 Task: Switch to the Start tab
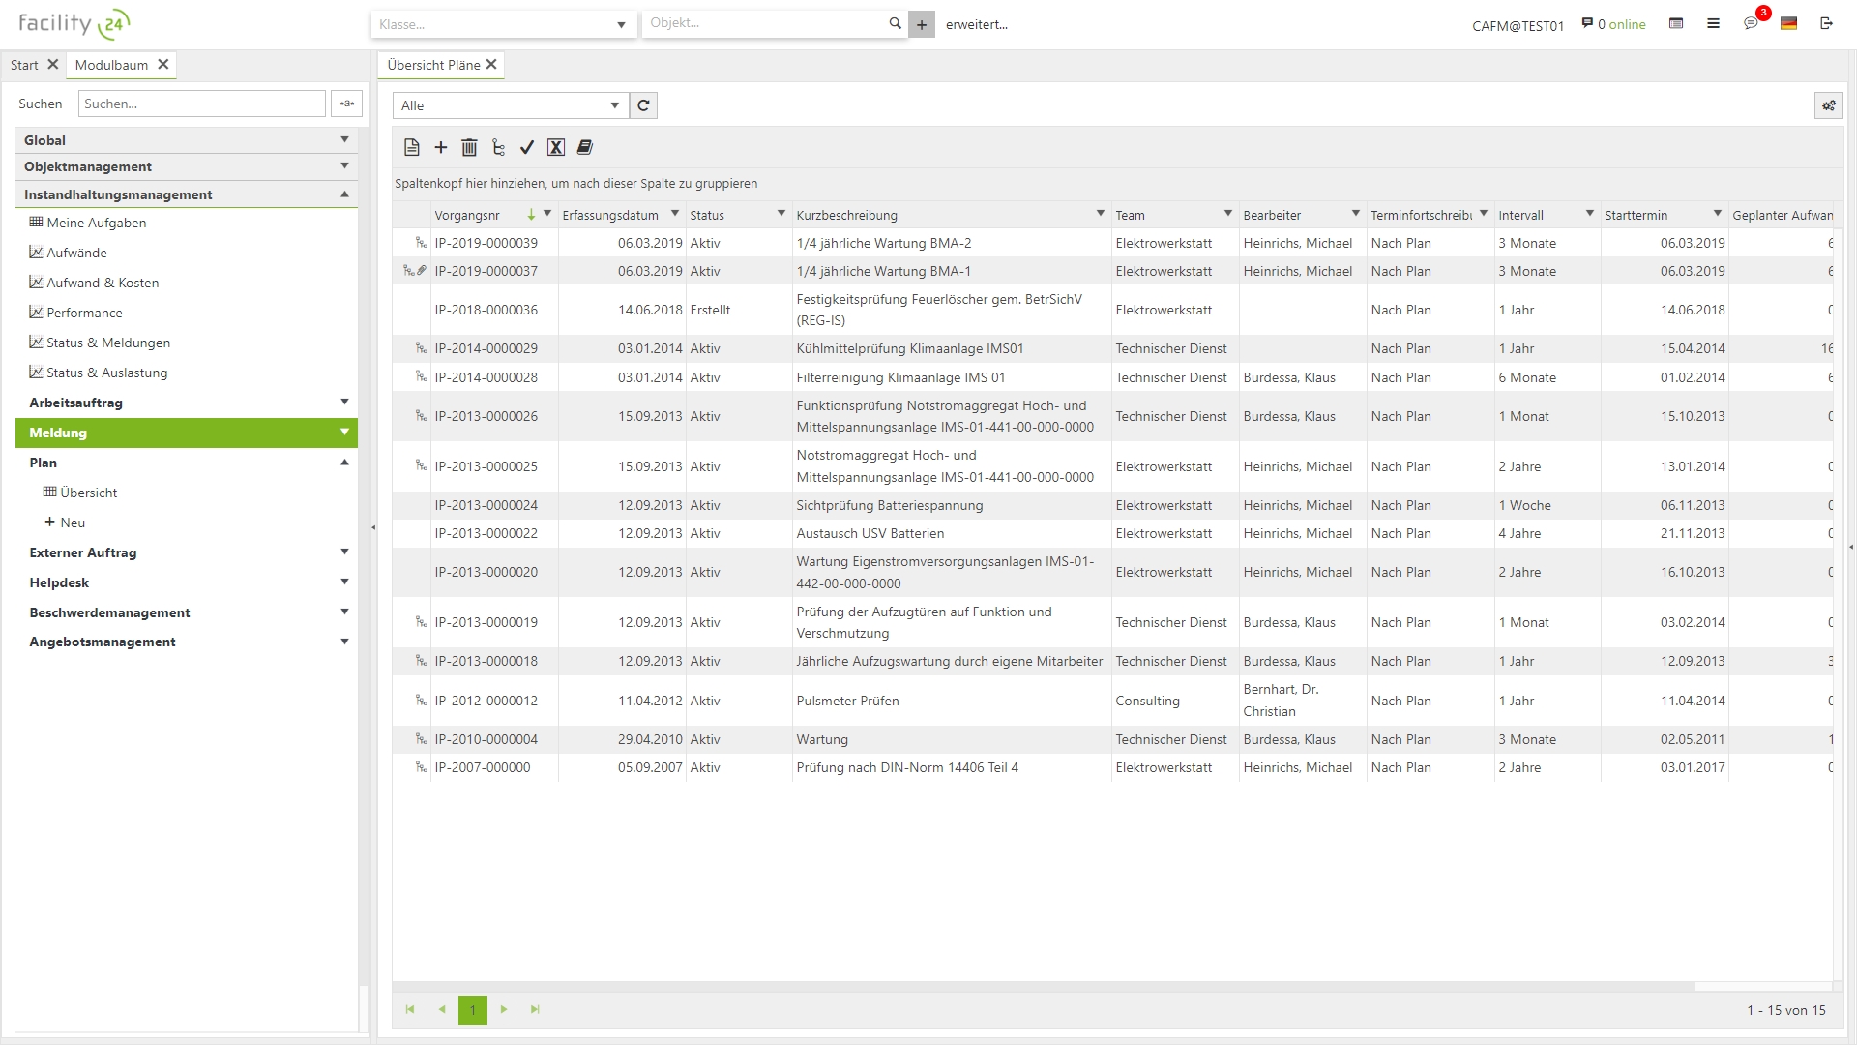(24, 65)
